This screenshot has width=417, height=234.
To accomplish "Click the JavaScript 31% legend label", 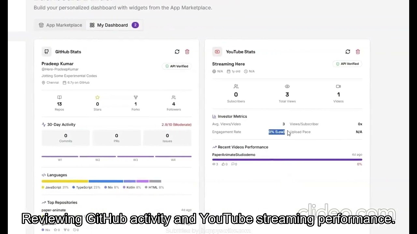I will pos(55,188).
